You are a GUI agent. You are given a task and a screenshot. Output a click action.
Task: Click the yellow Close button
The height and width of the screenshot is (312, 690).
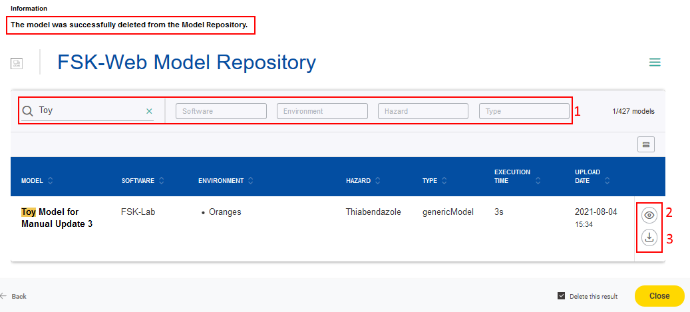659,296
